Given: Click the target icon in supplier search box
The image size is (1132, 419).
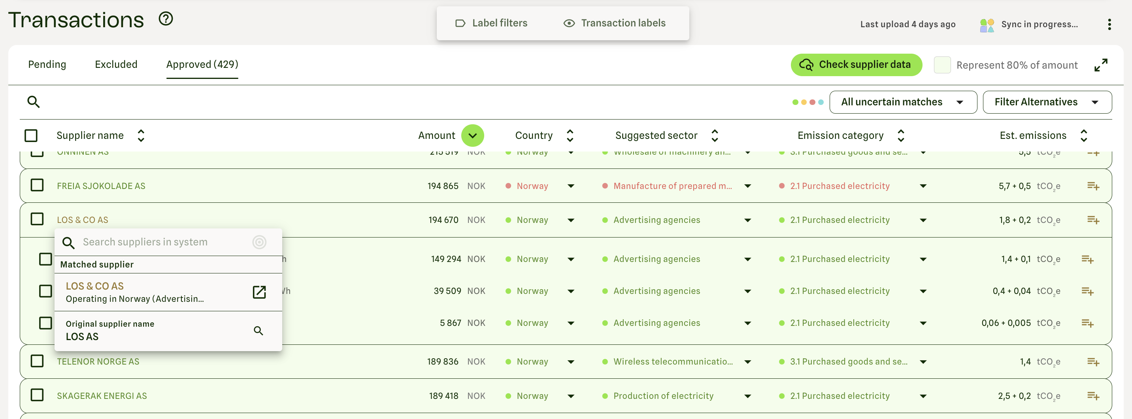Looking at the screenshot, I should coord(259,242).
